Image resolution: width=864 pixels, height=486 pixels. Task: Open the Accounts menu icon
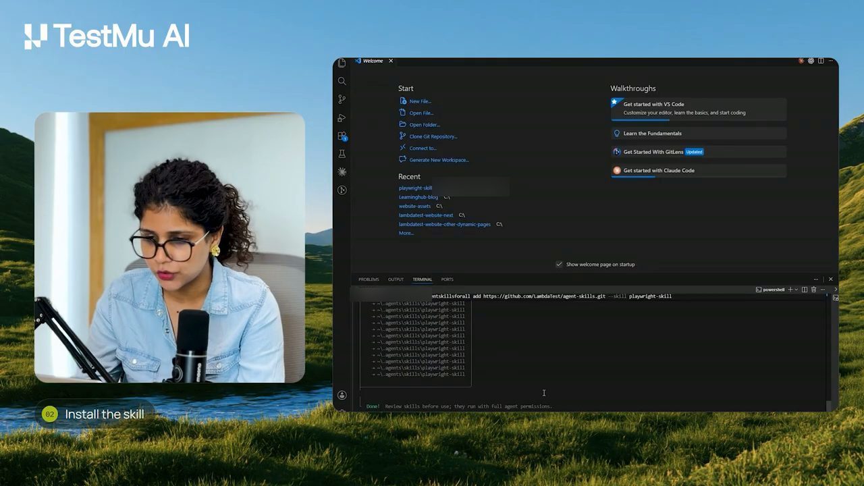click(342, 395)
